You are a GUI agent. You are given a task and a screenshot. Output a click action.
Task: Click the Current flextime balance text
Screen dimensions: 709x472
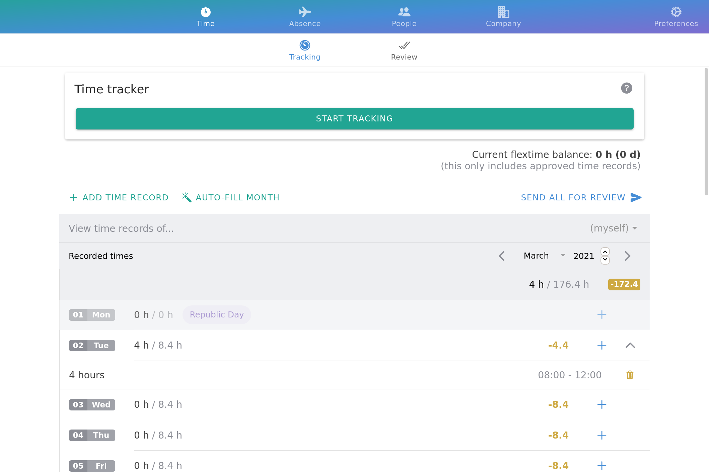[556, 155]
